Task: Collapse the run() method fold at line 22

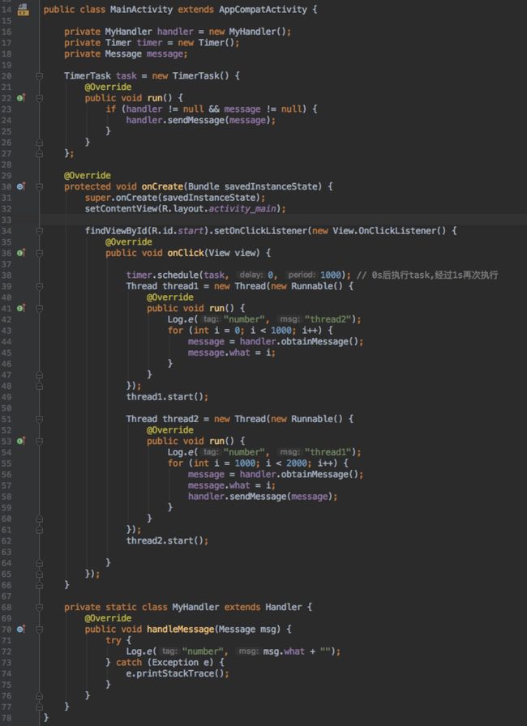Action: click(x=40, y=98)
